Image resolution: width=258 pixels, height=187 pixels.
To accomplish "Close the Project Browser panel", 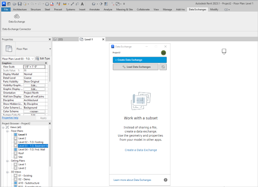I will point(50,123).
